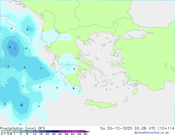Click the 2–5 mm legend swatch
The height and width of the screenshot is (135, 175).
tap(24, 131)
